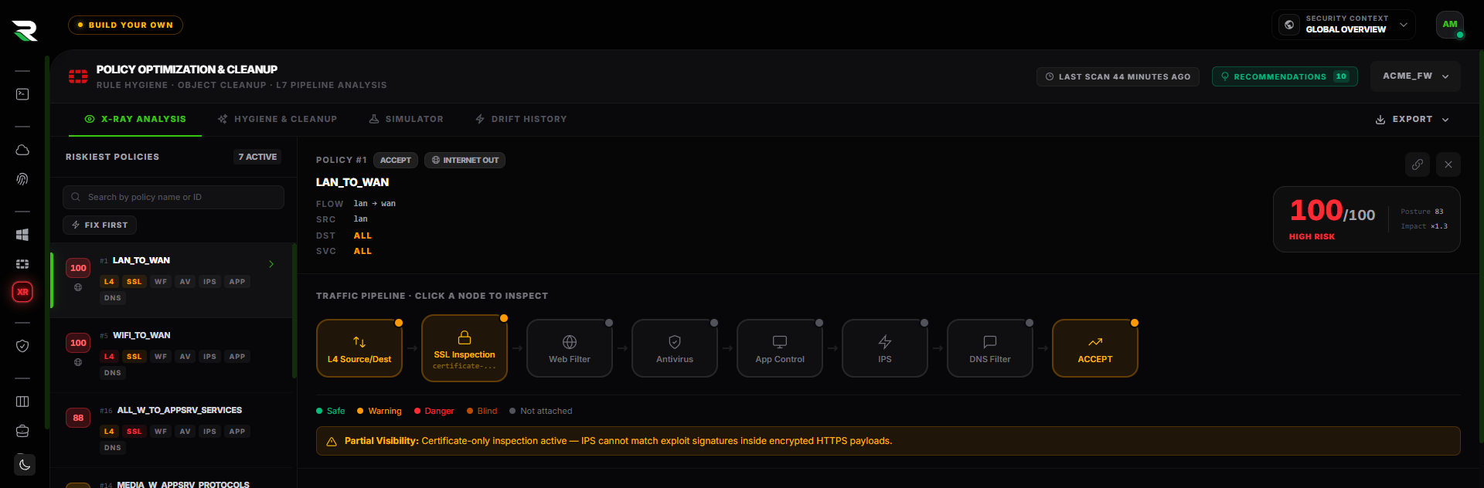Select the XR X-Ray sidebar icon
The image size is (1484, 488).
pyautogui.click(x=22, y=292)
